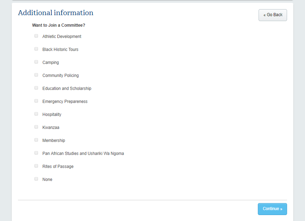Click the 'Pan African Studies and Ushariki Wa Ngoma' label

[x=83, y=154]
